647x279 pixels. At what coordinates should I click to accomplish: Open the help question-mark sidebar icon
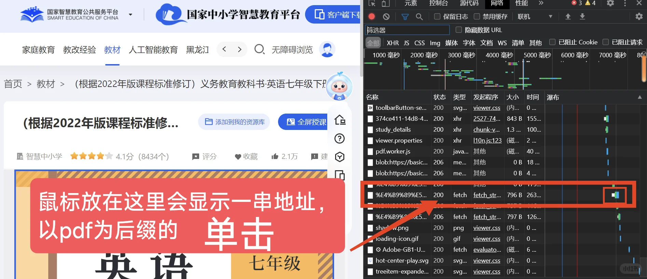340,138
